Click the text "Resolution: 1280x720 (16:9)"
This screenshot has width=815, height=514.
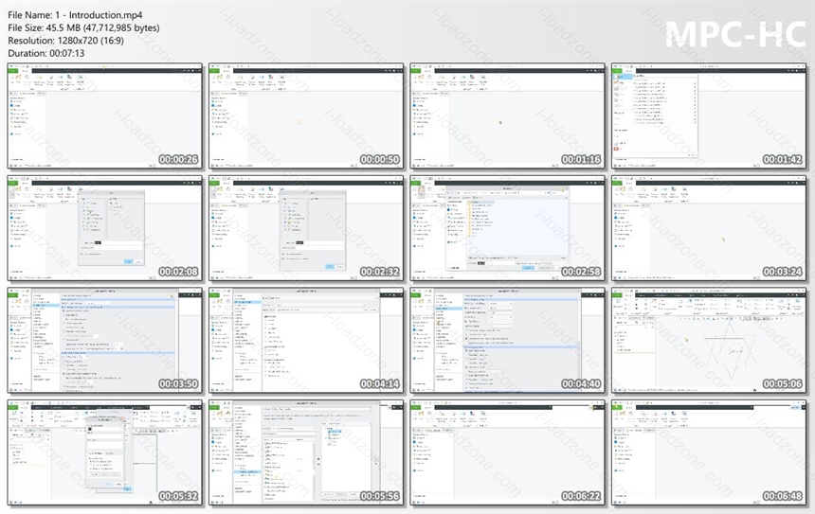[66, 41]
